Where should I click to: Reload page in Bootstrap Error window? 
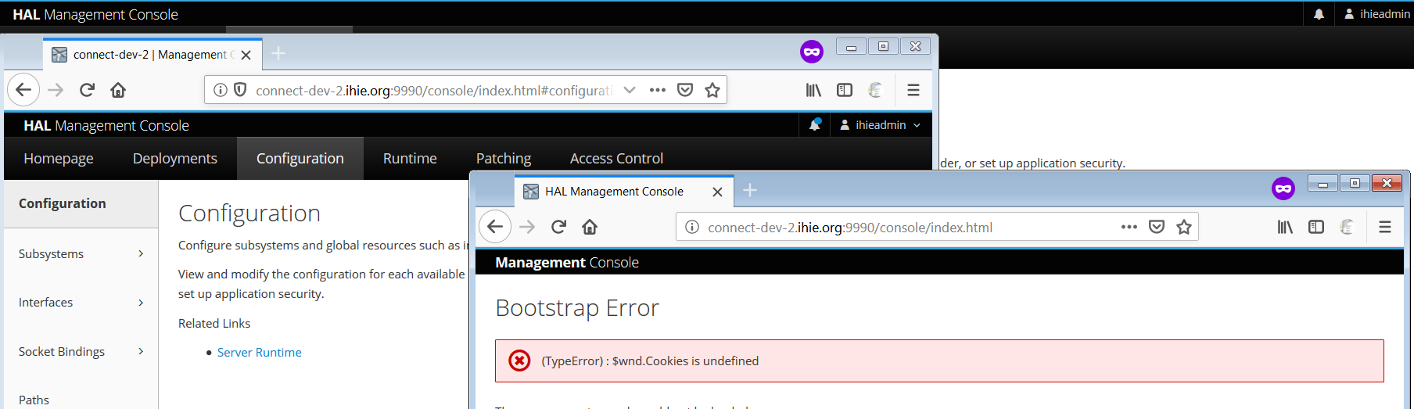pos(558,227)
